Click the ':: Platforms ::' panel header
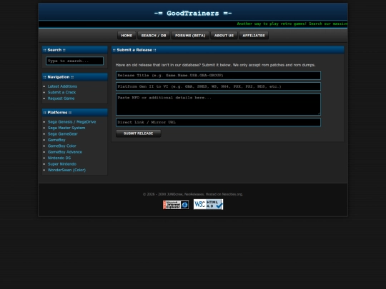The image size is (386, 289). [x=75, y=113]
